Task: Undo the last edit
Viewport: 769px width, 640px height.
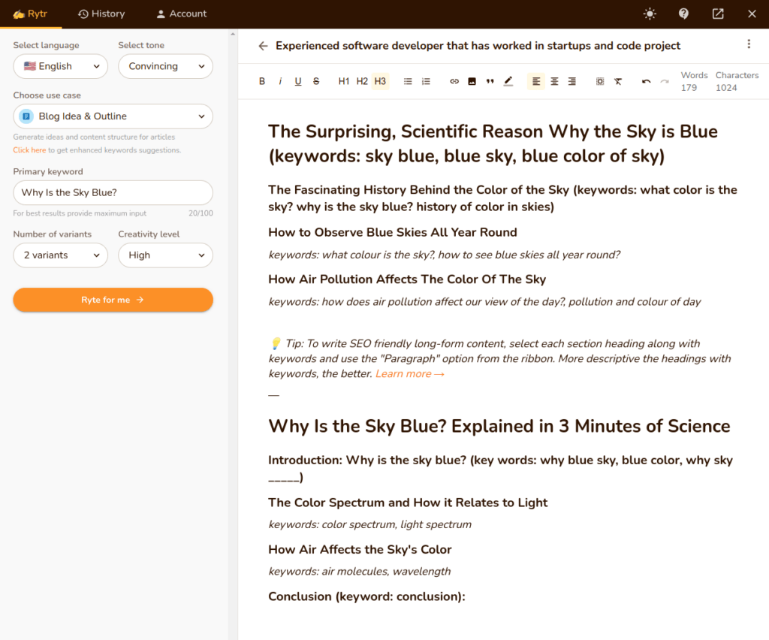Action: pos(647,81)
